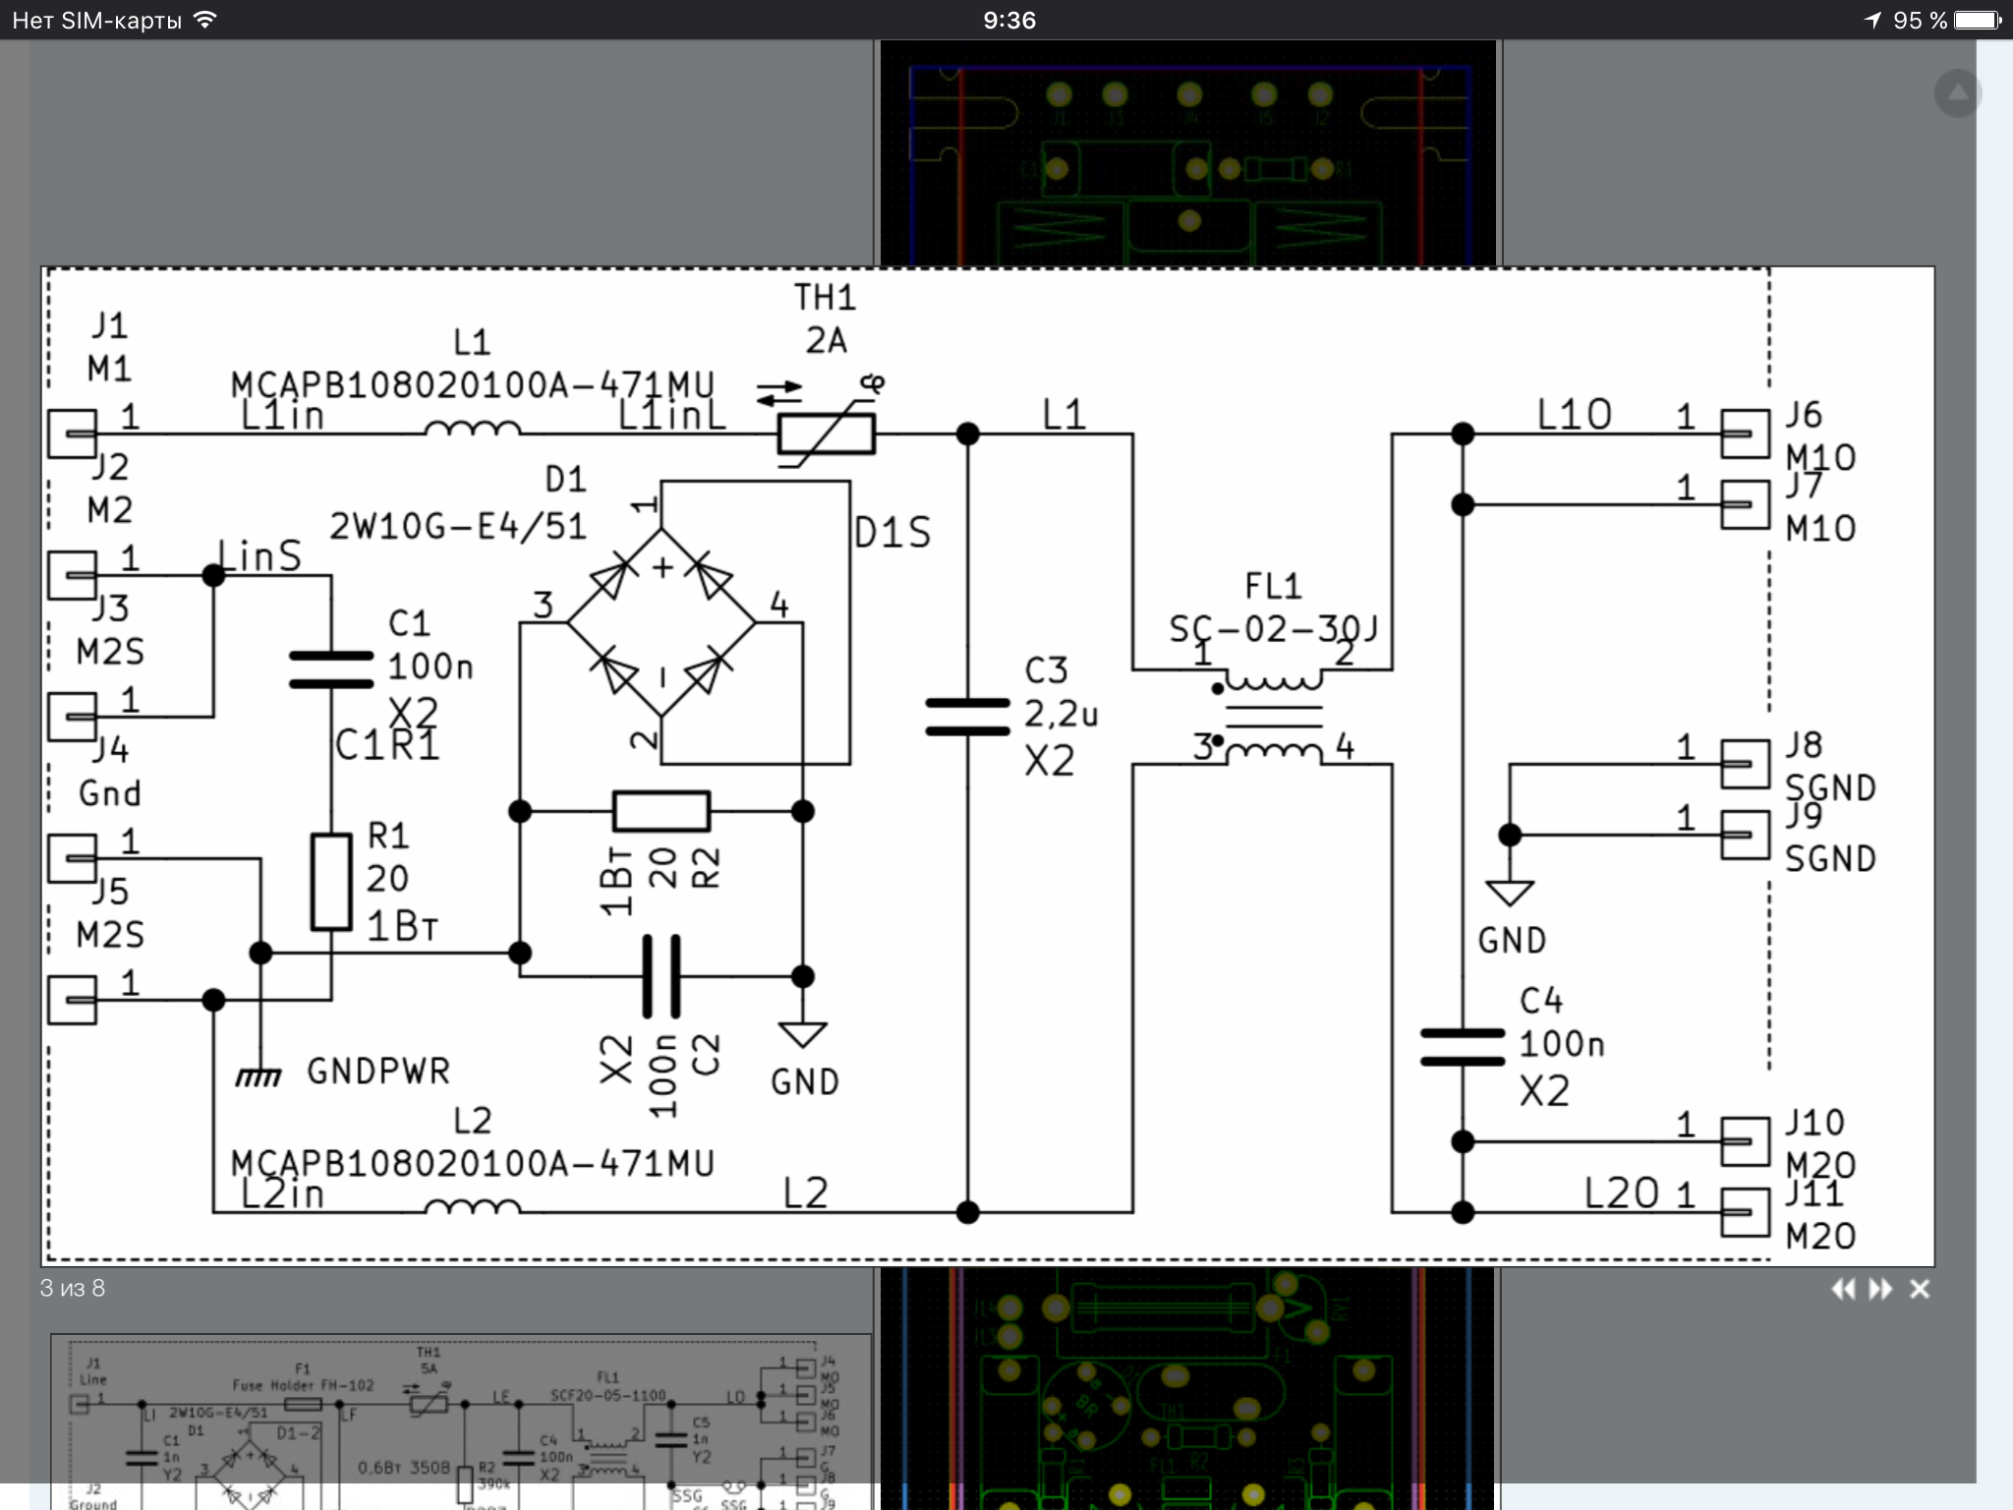2013x1510 pixels.
Task: Tap the 'Нет SIM-карты' carrier text
Action: click(x=96, y=20)
